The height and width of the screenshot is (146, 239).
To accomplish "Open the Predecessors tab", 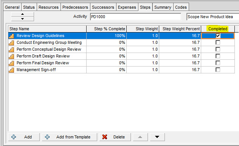I will (75, 7).
